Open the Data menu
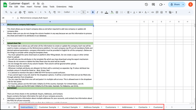 coord(45,7)
